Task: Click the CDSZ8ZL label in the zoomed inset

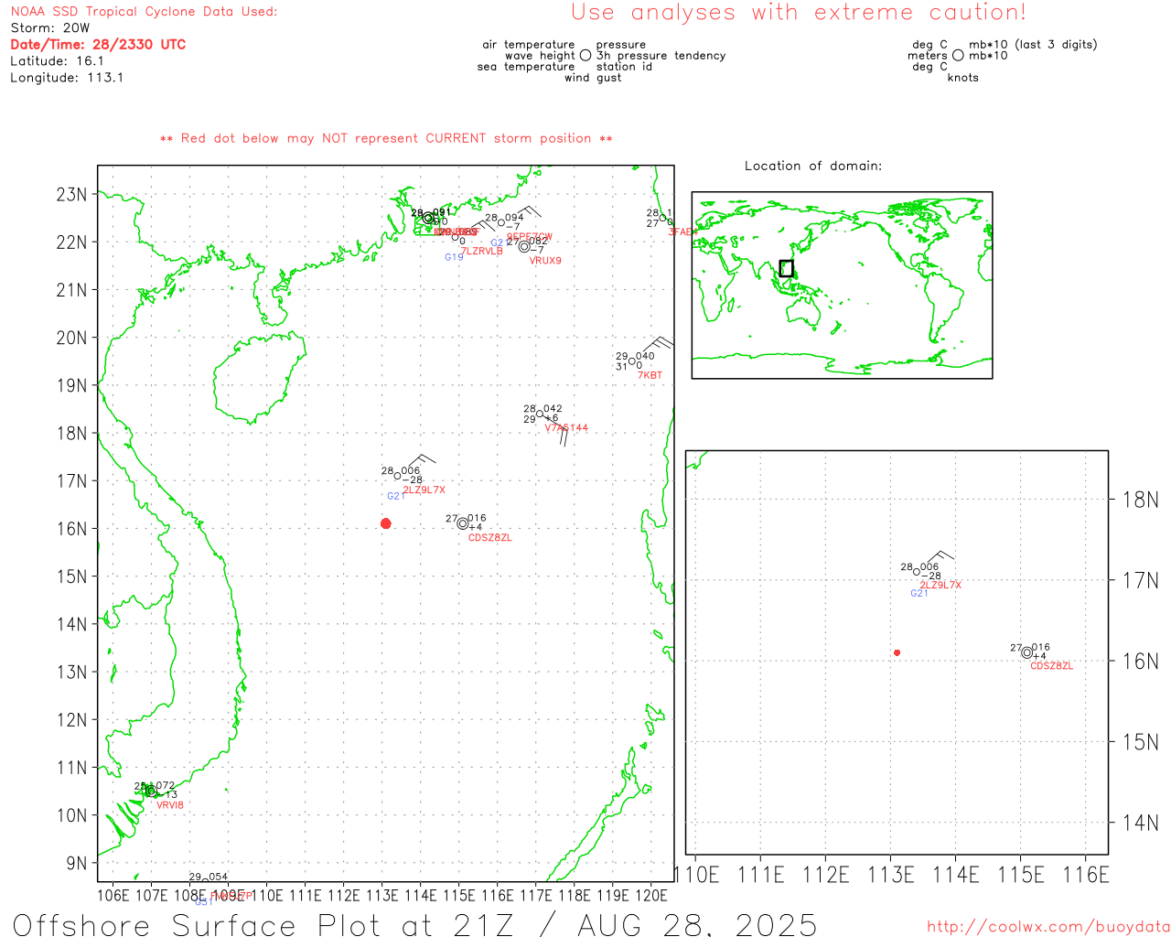Action: [x=1052, y=666]
